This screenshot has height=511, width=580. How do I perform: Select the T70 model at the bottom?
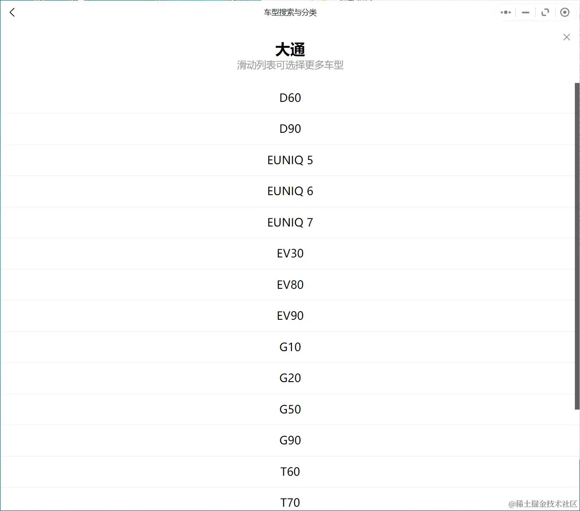[x=290, y=502]
